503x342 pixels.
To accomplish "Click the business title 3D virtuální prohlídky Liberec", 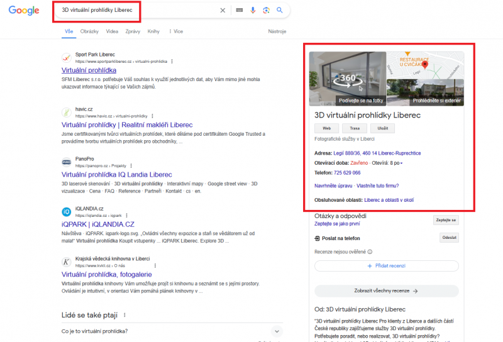I will (x=367, y=115).
